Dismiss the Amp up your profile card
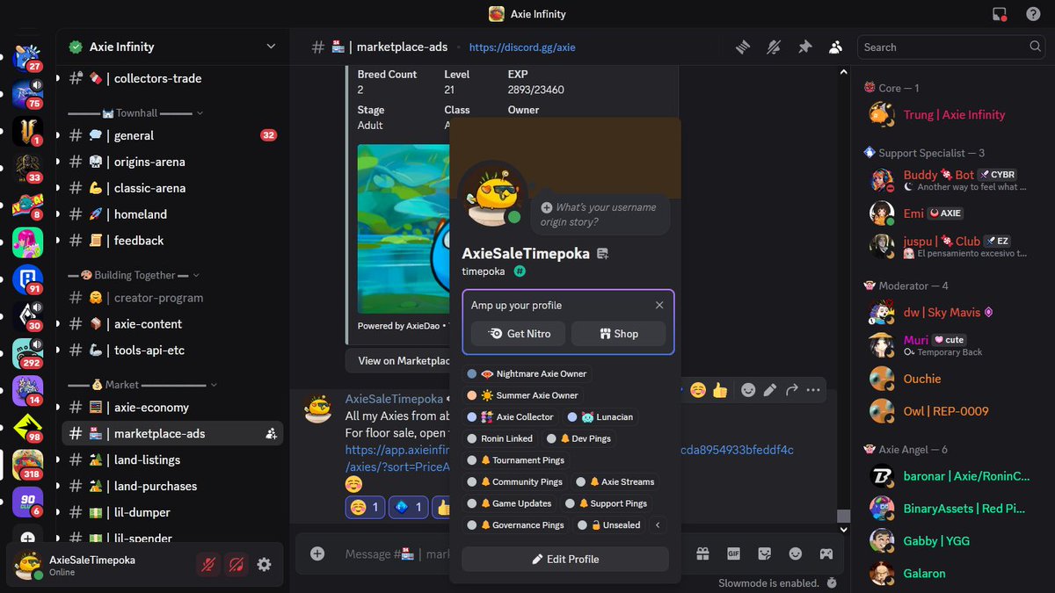This screenshot has width=1055, height=593. point(659,305)
